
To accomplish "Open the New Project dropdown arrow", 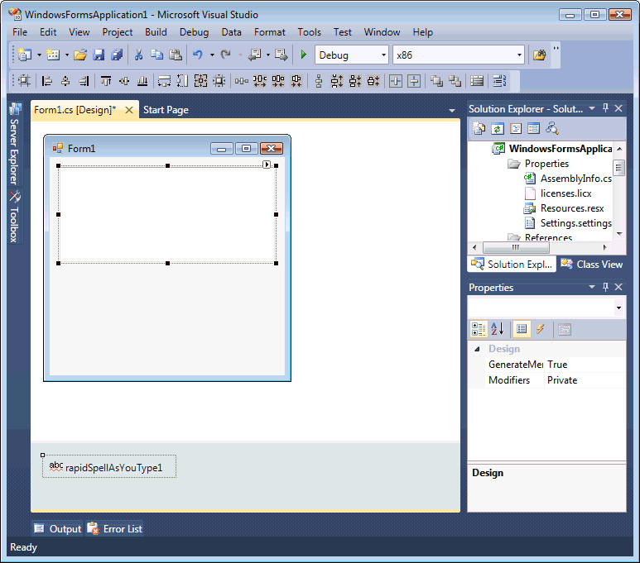I will 39,55.
